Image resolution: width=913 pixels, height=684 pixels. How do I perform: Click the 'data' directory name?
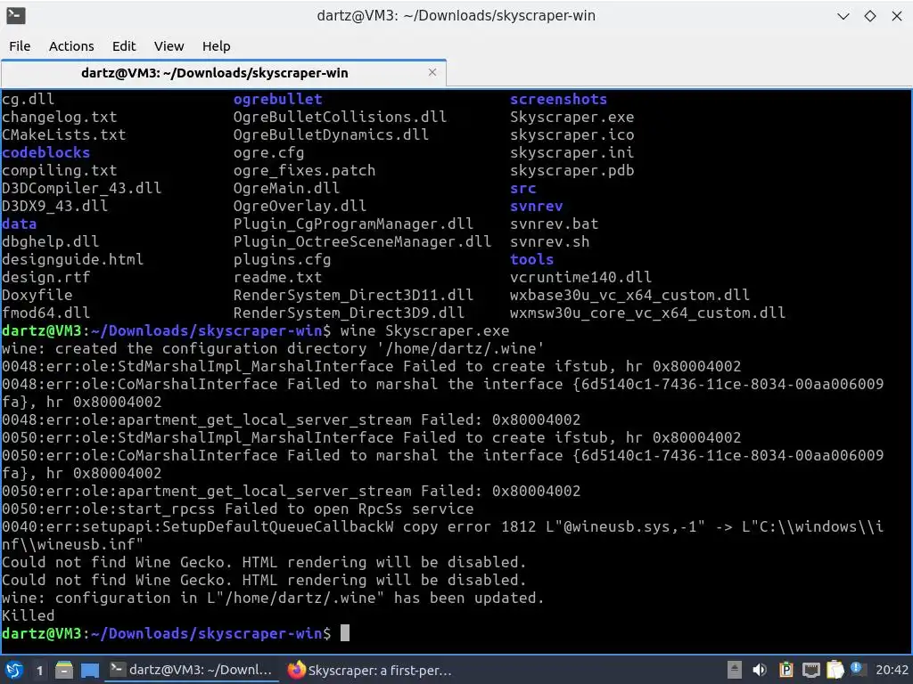point(20,224)
